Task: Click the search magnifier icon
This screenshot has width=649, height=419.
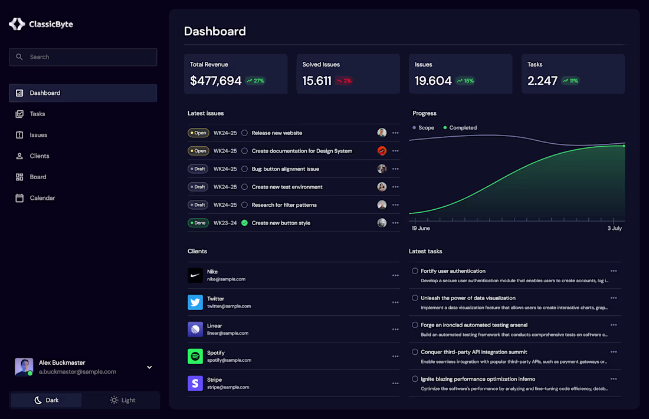Action: point(19,57)
